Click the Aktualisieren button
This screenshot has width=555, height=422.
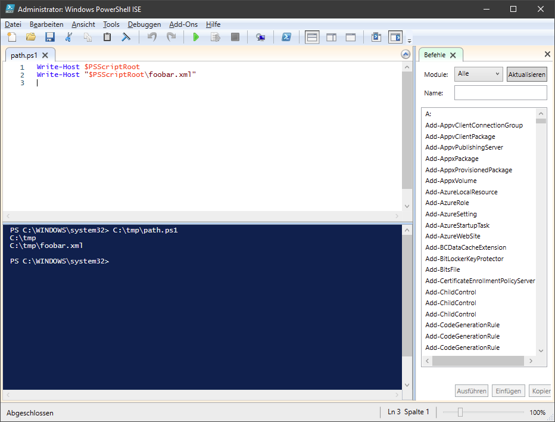click(x=526, y=75)
